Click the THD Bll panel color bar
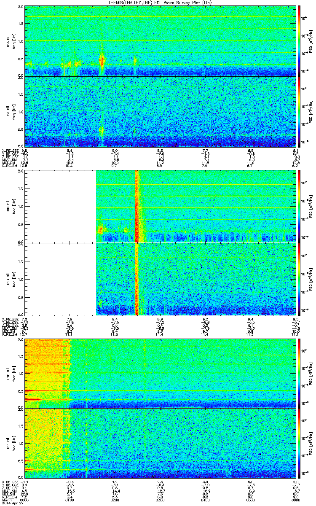This screenshot has width=316, height=506. [300, 279]
